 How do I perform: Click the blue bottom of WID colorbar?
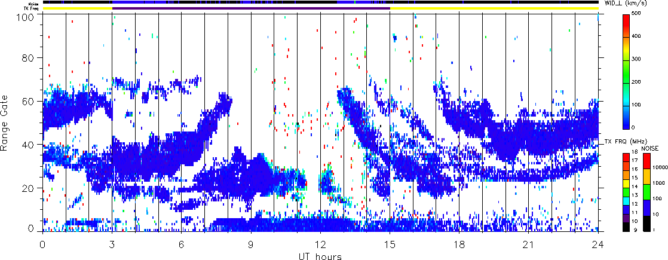tap(626, 124)
